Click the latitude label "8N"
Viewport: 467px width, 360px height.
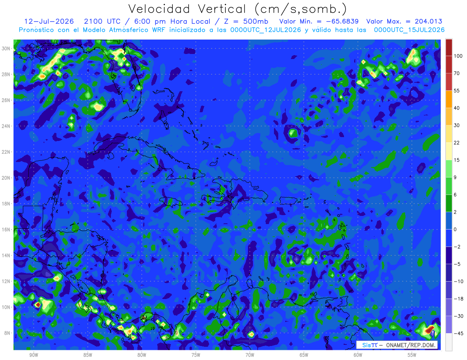[7, 333]
